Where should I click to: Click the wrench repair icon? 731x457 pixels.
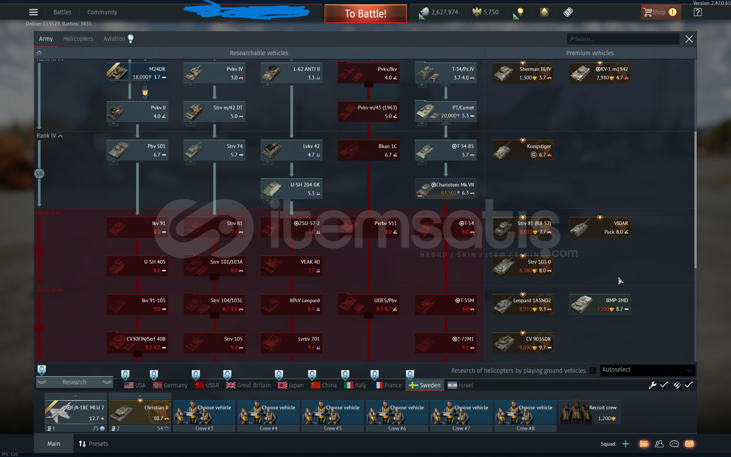652,385
